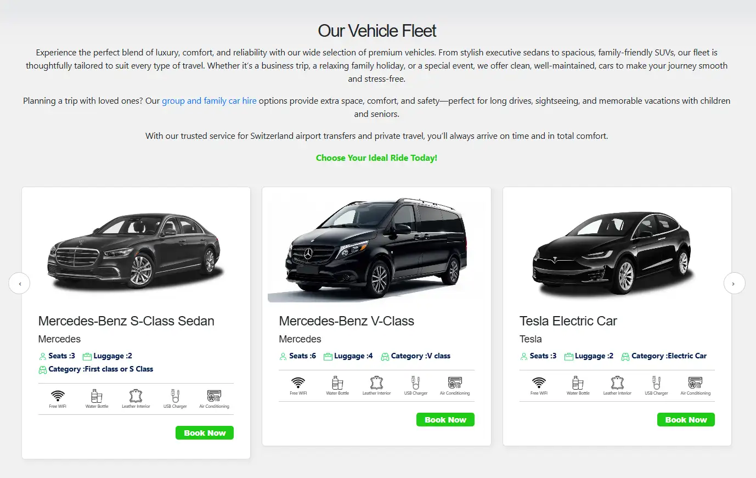Click Book Now on Tesla Electric Car

point(686,420)
